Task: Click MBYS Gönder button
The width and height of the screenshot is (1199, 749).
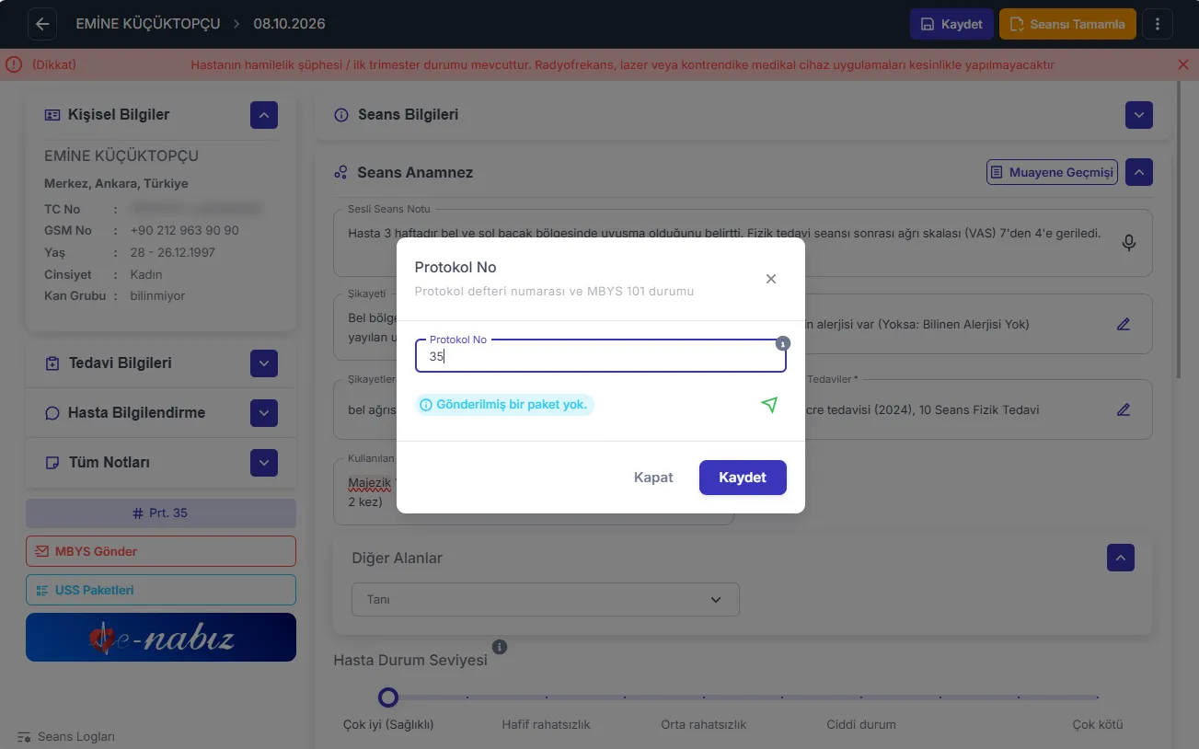Action: (x=161, y=551)
